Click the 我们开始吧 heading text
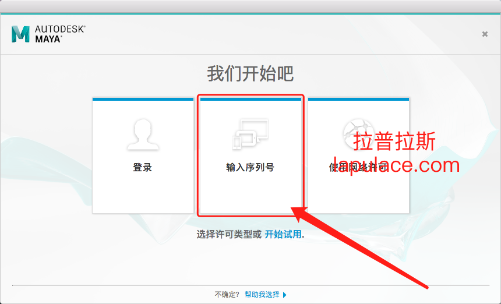 coord(250,74)
